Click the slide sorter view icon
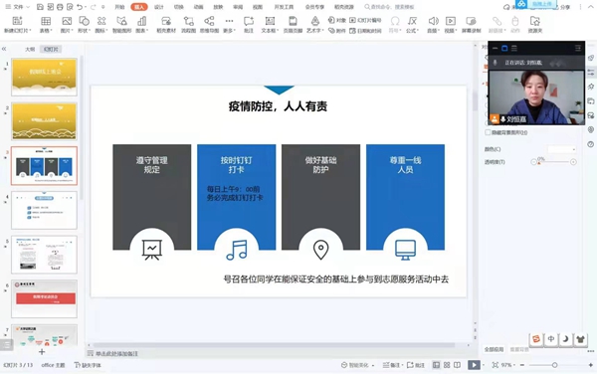The height and width of the screenshot is (374, 597). point(447,365)
